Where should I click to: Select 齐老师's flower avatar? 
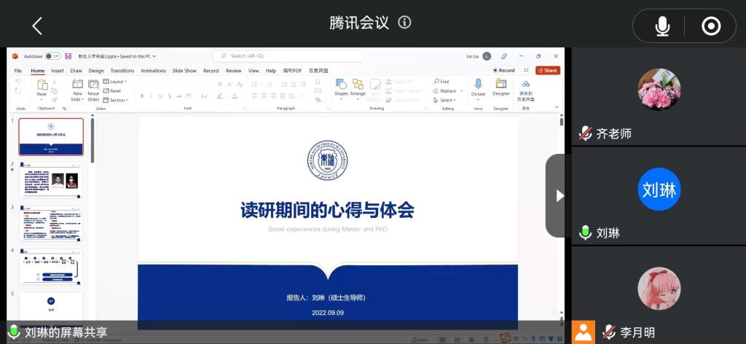(x=659, y=90)
